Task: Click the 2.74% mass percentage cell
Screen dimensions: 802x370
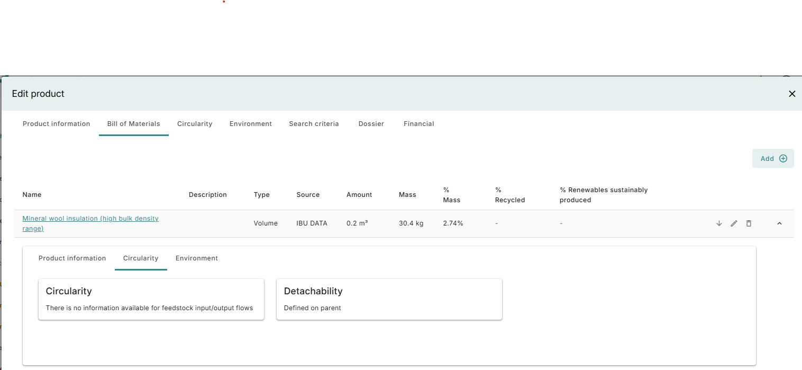Action: [453, 223]
